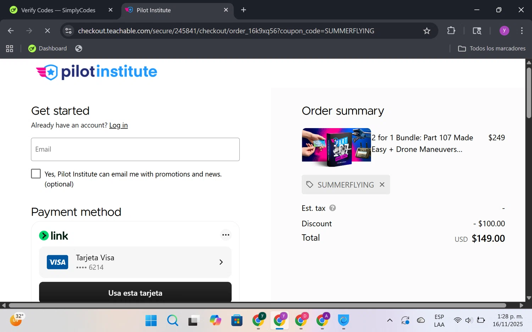532x332 pixels.
Task: Click the Est. tax help icon
Action: [x=332, y=208]
